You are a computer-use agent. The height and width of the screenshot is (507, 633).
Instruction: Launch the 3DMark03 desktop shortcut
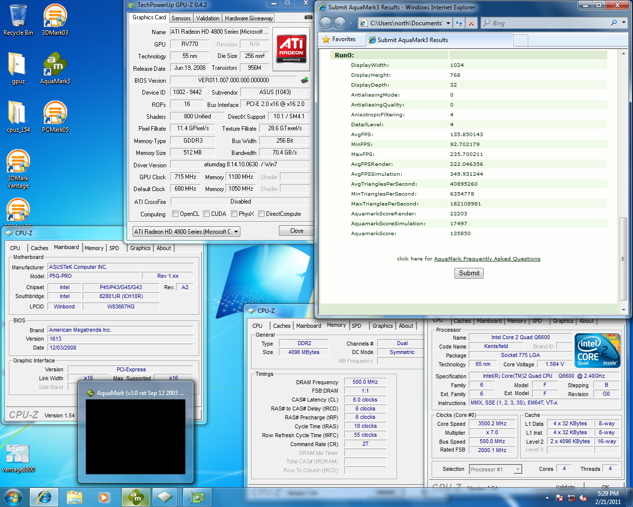click(55, 20)
